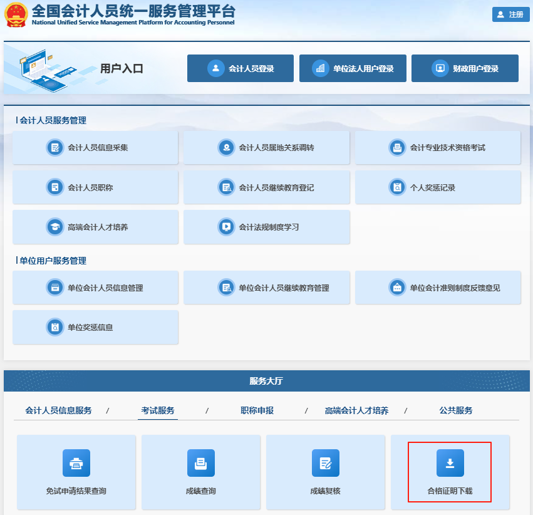Open 会计人员信息采集 service
Viewport: 533px width, 515px height.
pos(95,147)
